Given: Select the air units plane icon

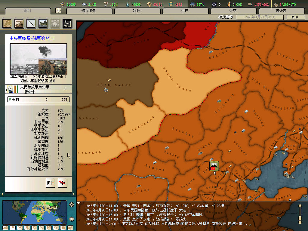Looking at the screenshot, I should point(31,23).
